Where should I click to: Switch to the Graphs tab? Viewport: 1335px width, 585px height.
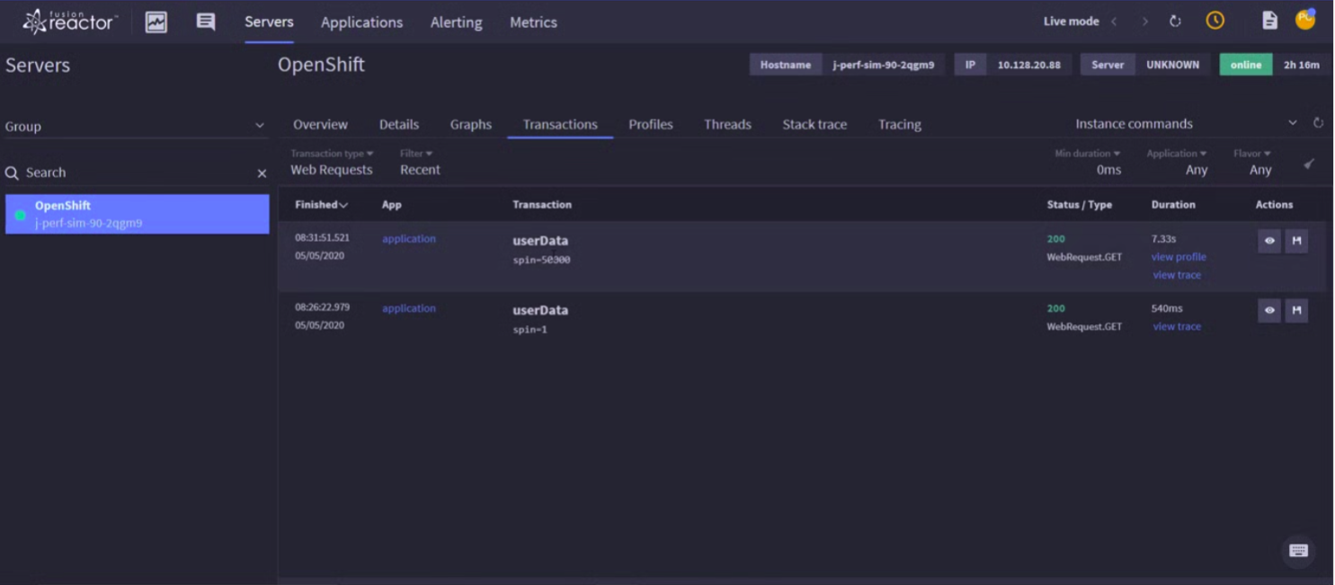471,125
